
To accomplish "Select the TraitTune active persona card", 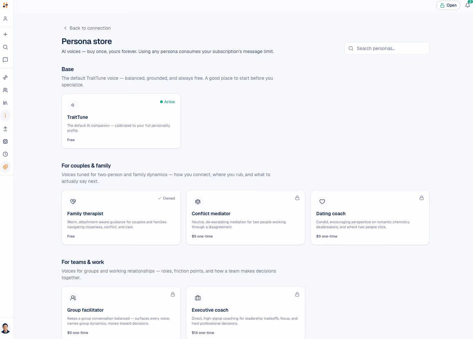I will coord(121,121).
